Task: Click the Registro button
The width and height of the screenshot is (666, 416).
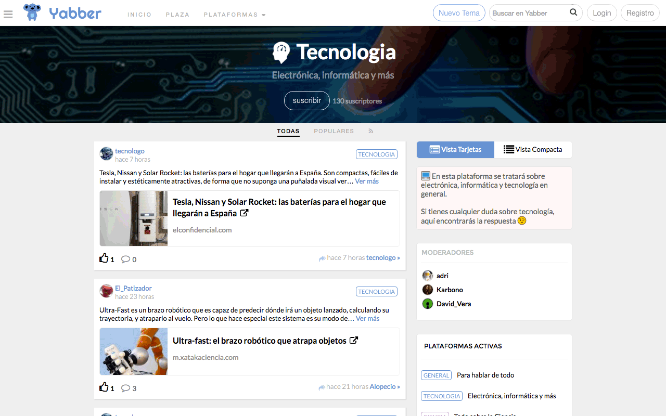Action: [640, 13]
